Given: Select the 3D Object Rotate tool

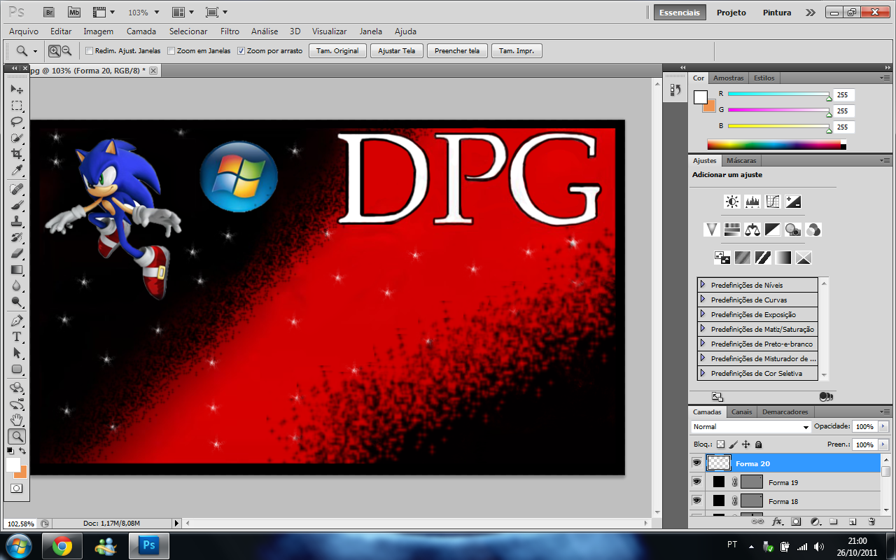Looking at the screenshot, I should click(x=17, y=388).
